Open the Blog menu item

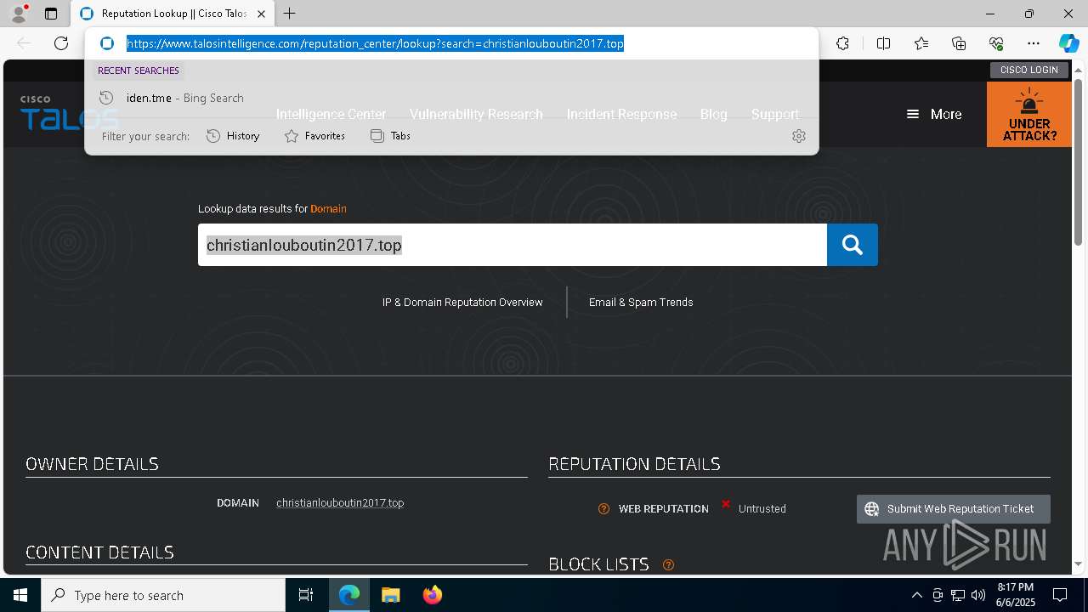[x=713, y=114]
